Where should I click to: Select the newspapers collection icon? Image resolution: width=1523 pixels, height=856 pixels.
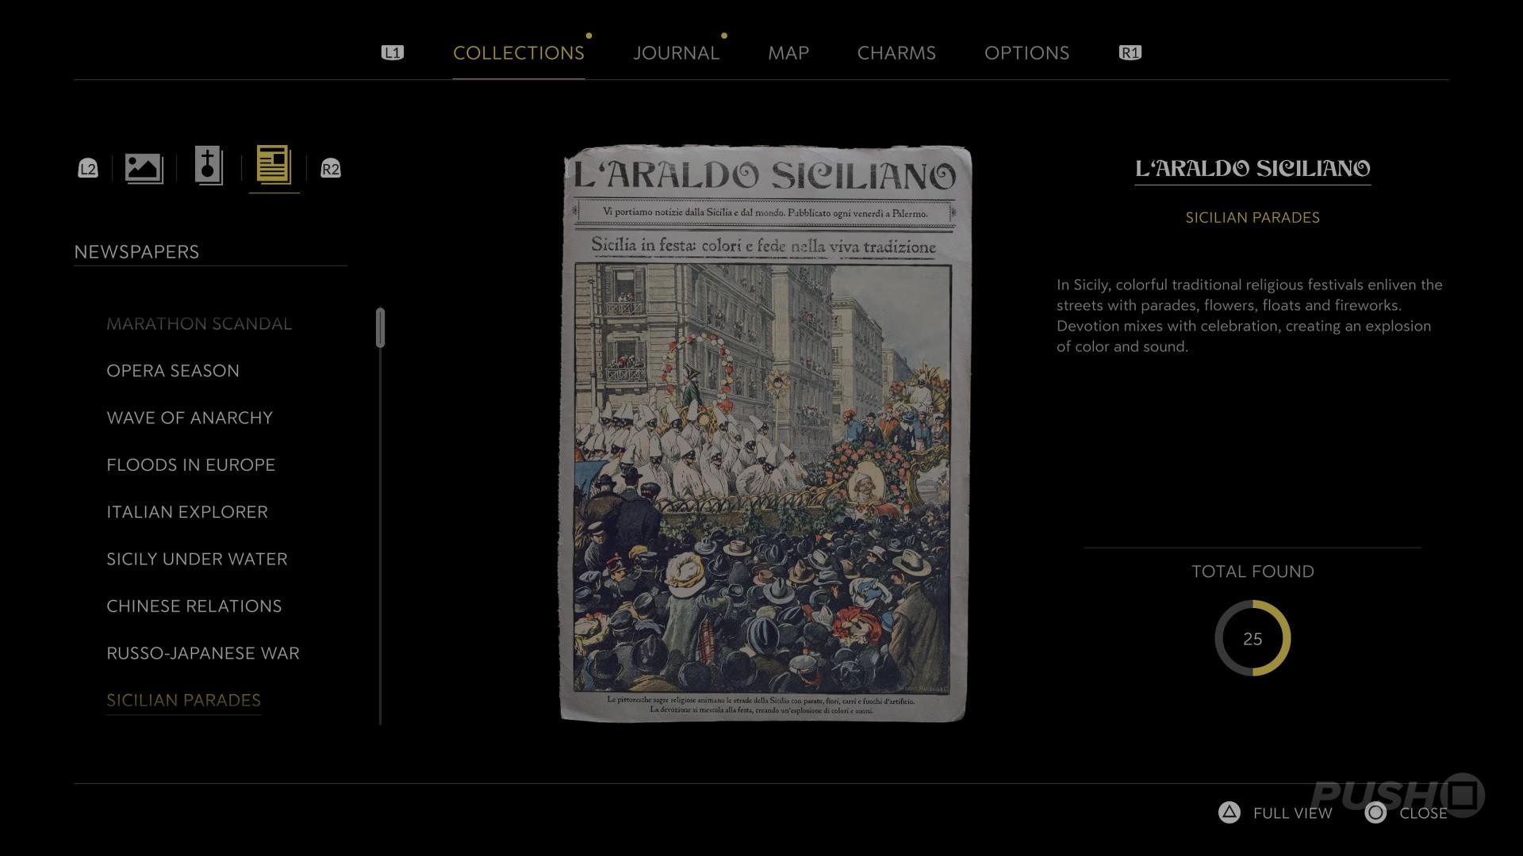(274, 166)
